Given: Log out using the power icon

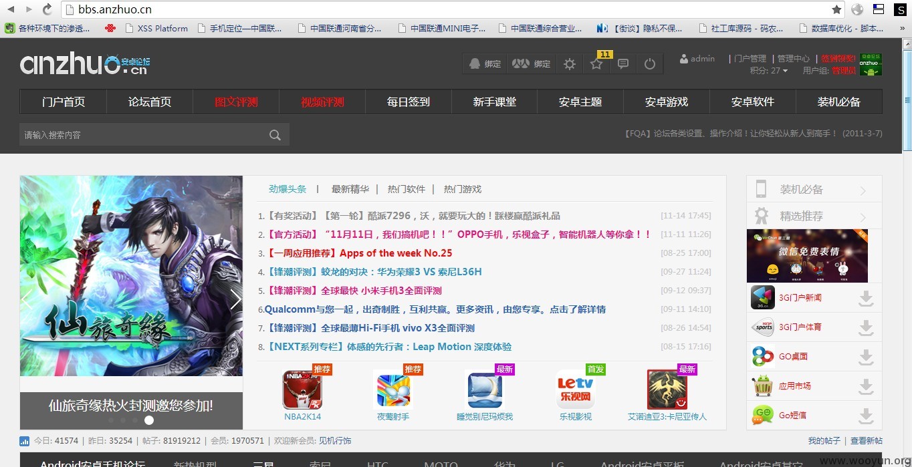Looking at the screenshot, I should 649,64.
